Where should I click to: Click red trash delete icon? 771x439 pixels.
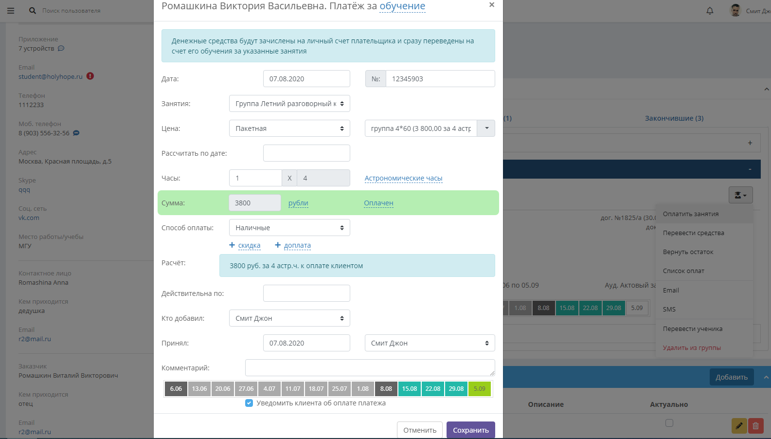coord(755,426)
